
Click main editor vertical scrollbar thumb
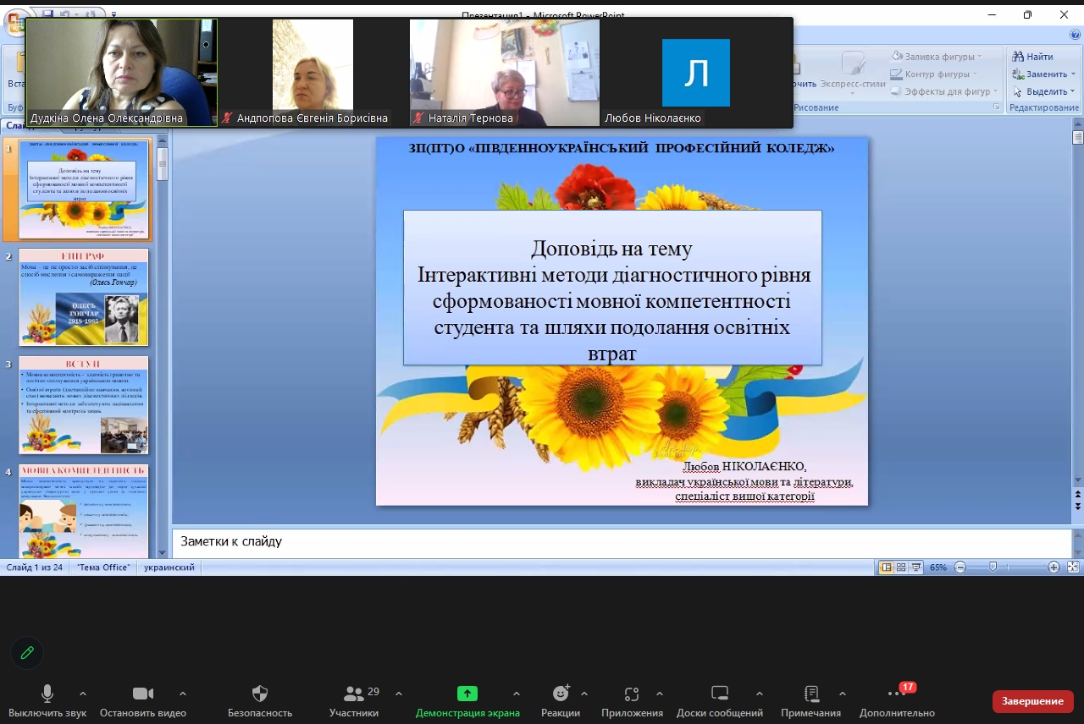click(x=1077, y=138)
